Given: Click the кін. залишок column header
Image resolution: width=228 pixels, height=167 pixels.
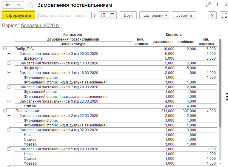Looking at the screenshot, I should pos(207,41).
